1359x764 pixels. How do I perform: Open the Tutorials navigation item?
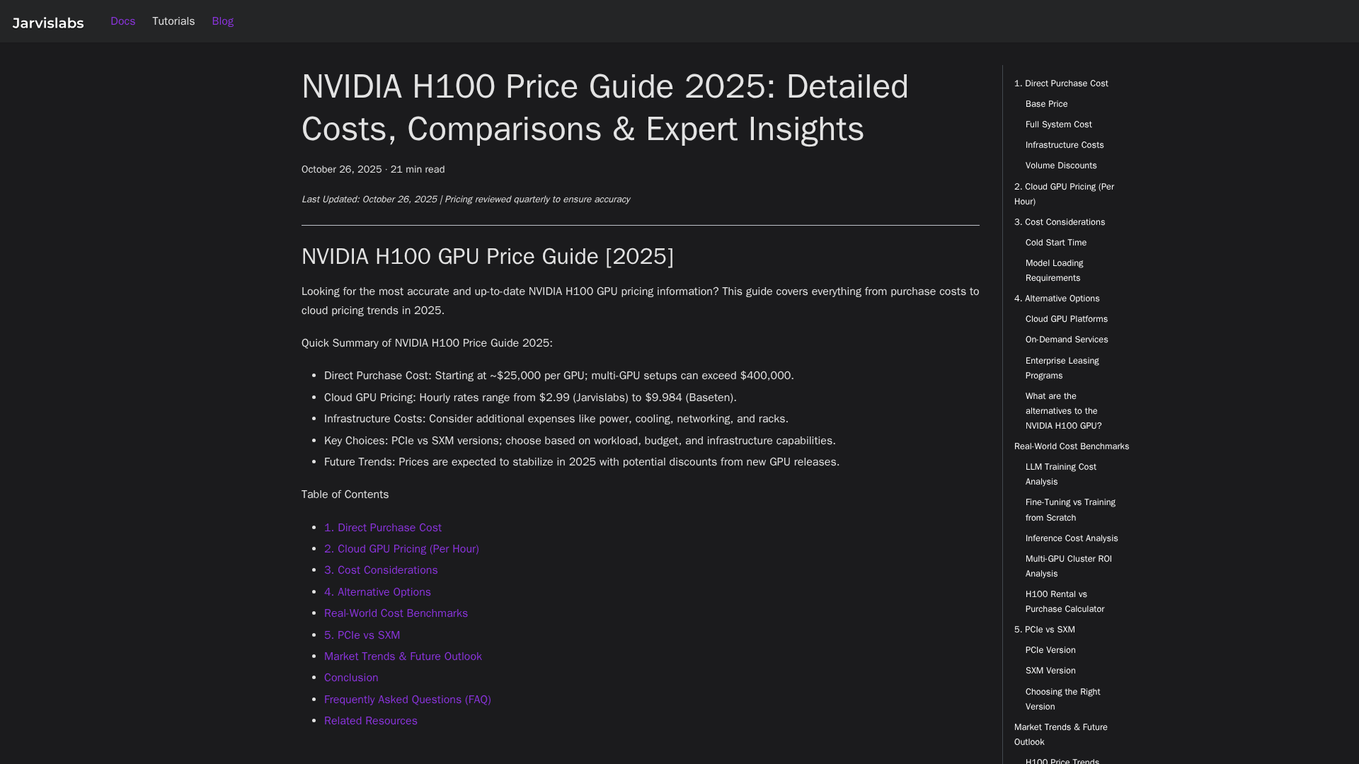tap(173, 21)
